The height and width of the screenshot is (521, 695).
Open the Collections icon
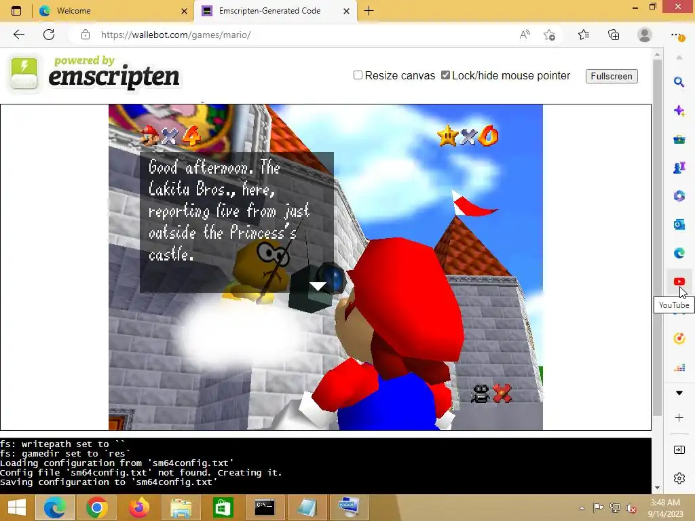pos(614,35)
